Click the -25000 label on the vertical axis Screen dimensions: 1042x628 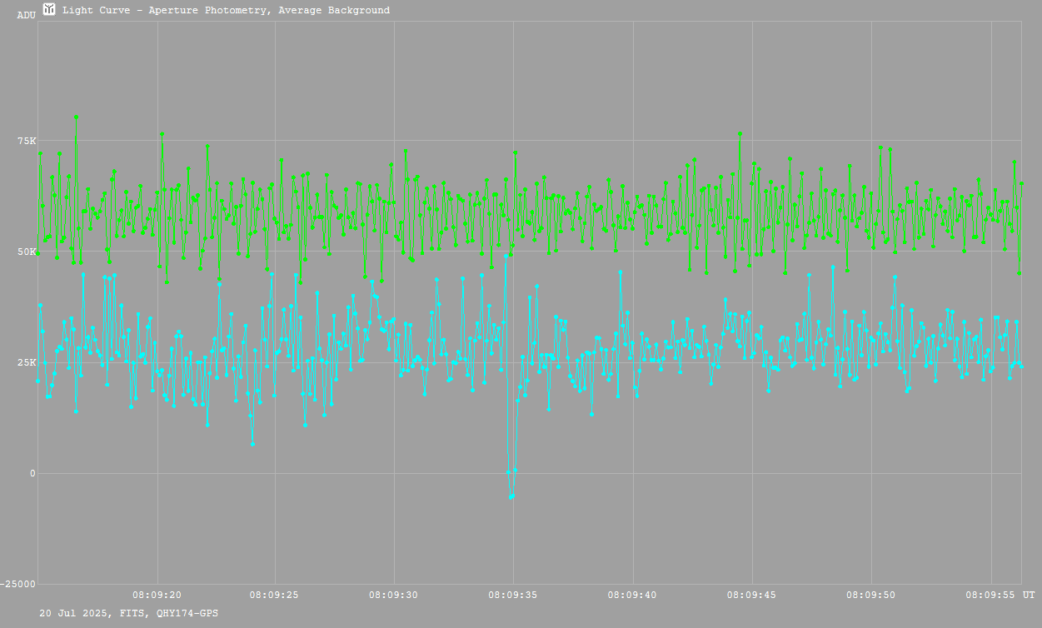[18, 584]
